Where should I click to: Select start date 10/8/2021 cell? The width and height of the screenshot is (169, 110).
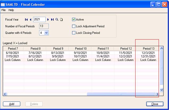(x=103, y=53)
